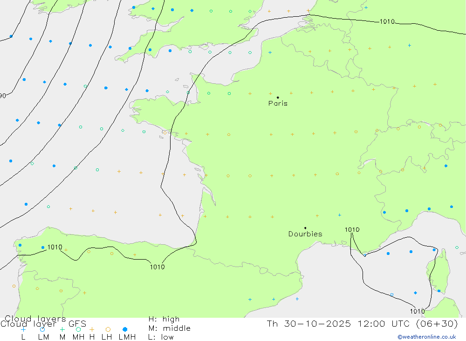This screenshot has height=341, width=466.
Task: Click the 'LMH' legend label text
Action: pyautogui.click(x=127, y=337)
